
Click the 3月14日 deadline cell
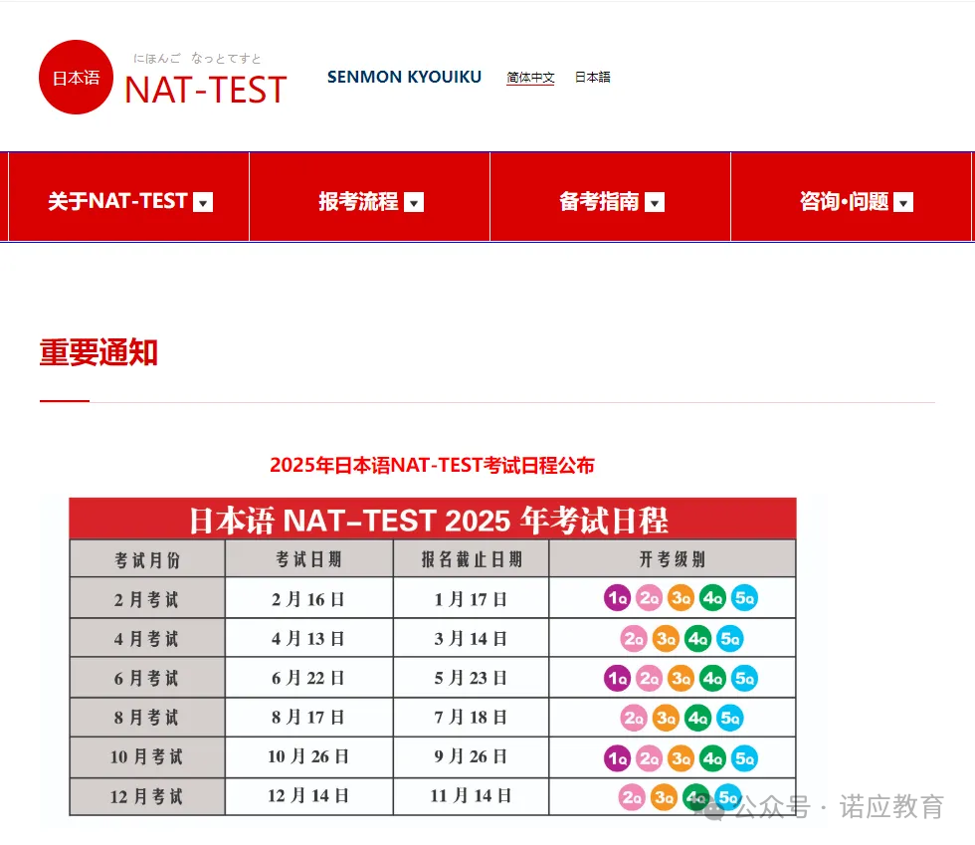[x=472, y=638]
